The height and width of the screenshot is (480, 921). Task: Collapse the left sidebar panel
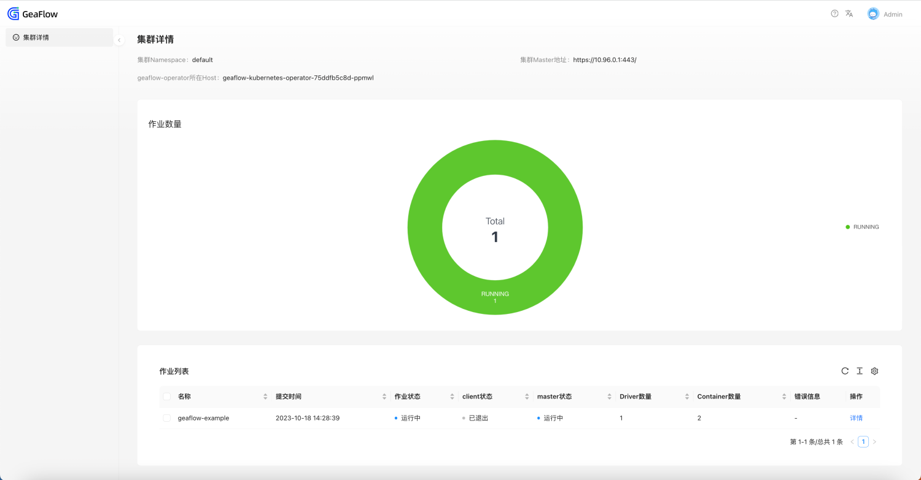[119, 40]
